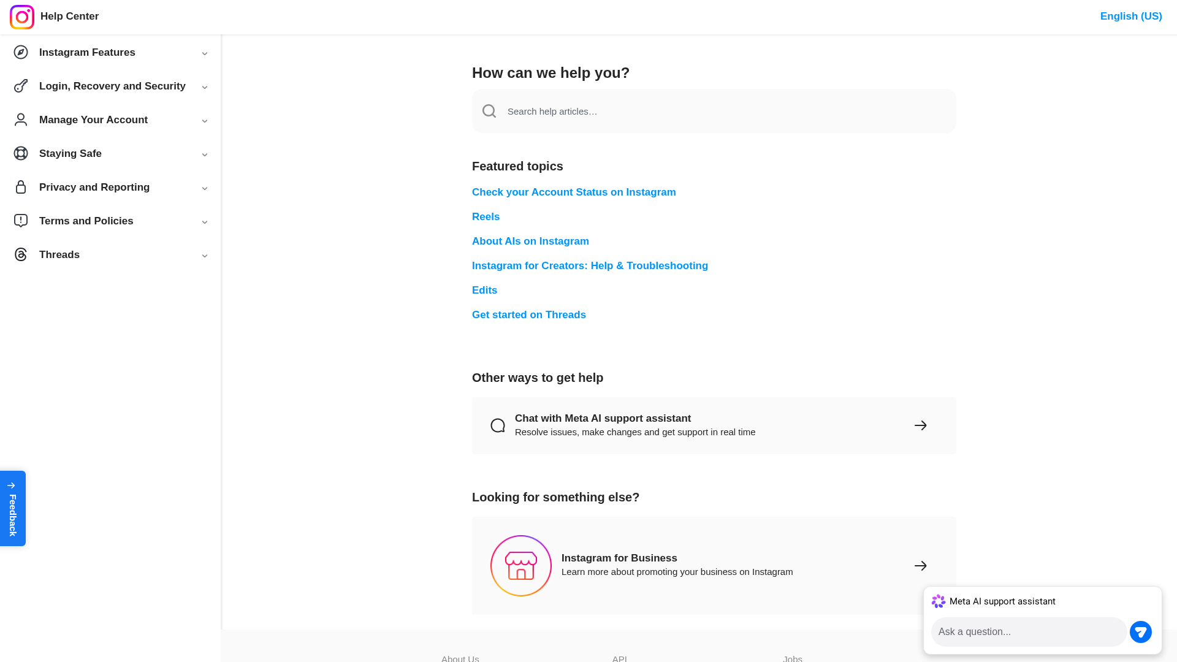Expand the Staying Safe chevron
Screen dimensions: 1177x662
[x=205, y=154]
